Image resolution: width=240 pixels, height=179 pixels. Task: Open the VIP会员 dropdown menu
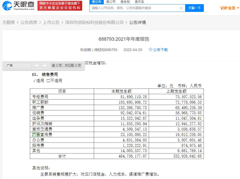coord(230,8)
